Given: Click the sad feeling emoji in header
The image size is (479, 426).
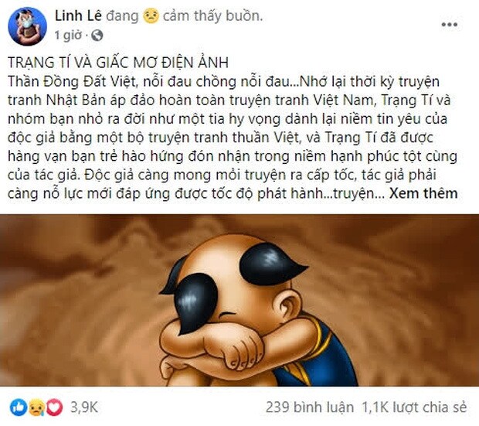Looking at the screenshot, I should (151, 16).
